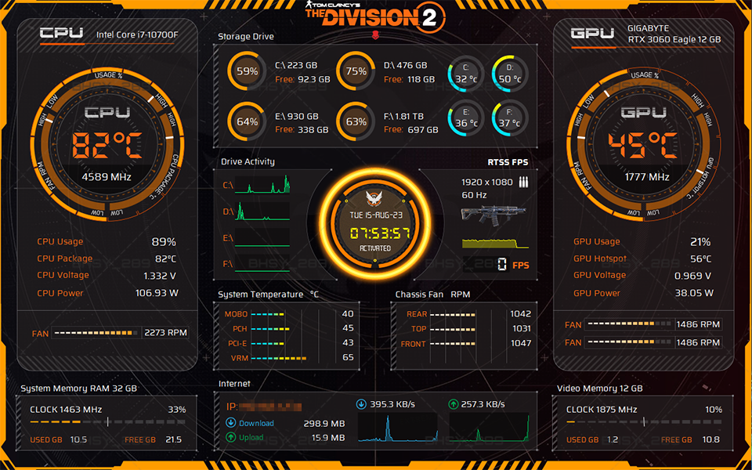The image size is (752, 470).
Task: Click the video memory 10% usage bar
Action: pyautogui.click(x=644, y=422)
